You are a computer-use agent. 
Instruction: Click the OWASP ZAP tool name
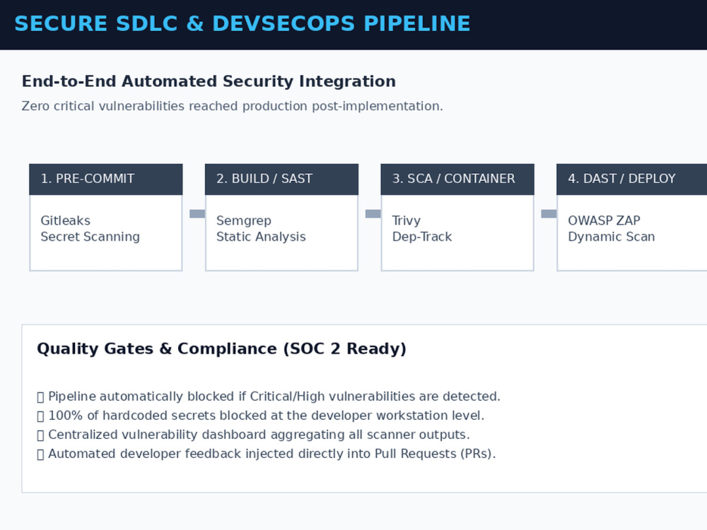click(604, 220)
